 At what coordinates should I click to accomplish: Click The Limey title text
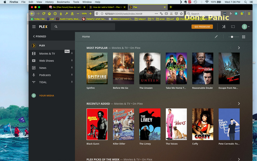145,144
